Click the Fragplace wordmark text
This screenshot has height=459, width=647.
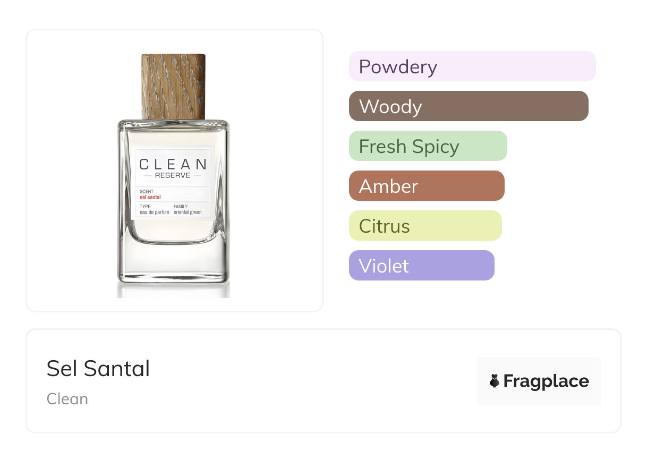pos(546,381)
